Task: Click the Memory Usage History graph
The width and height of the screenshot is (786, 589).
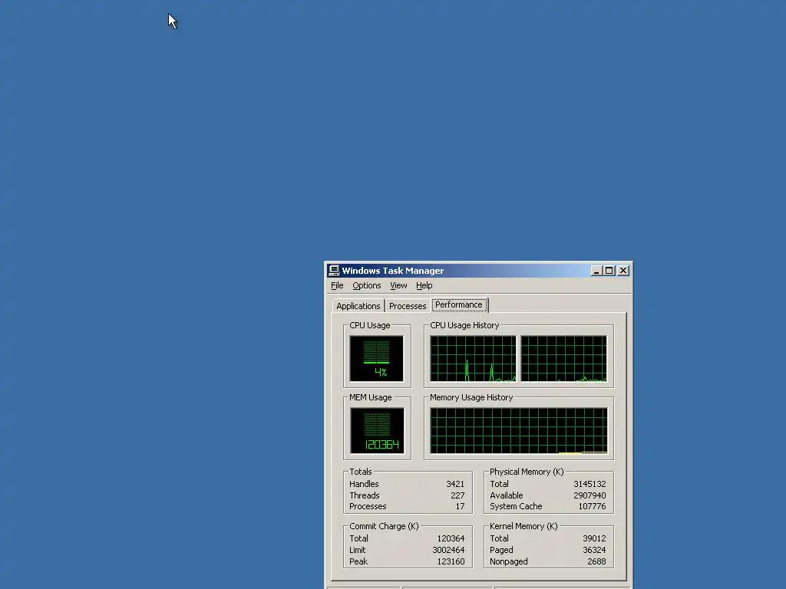Action: tap(518, 431)
